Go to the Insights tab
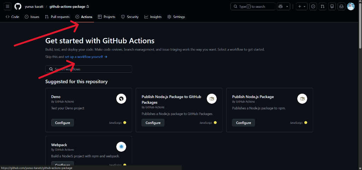Image resolution: width=362 pixels, height=170 pixels. pos(153,17)
